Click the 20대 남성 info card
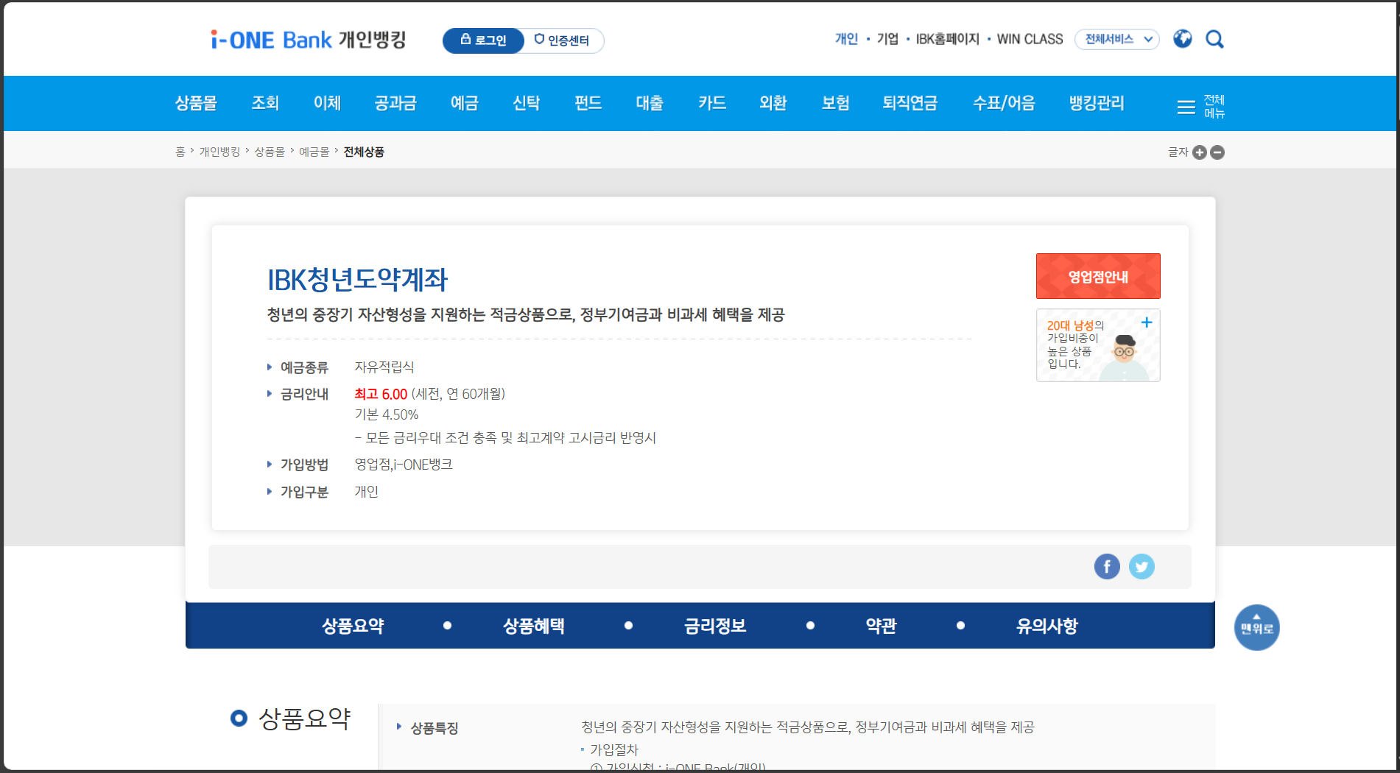 coord(1098,345)
